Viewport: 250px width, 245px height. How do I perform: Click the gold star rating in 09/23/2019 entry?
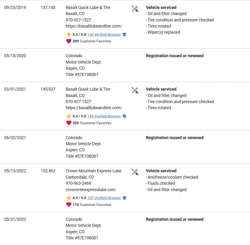pos(69,34)
